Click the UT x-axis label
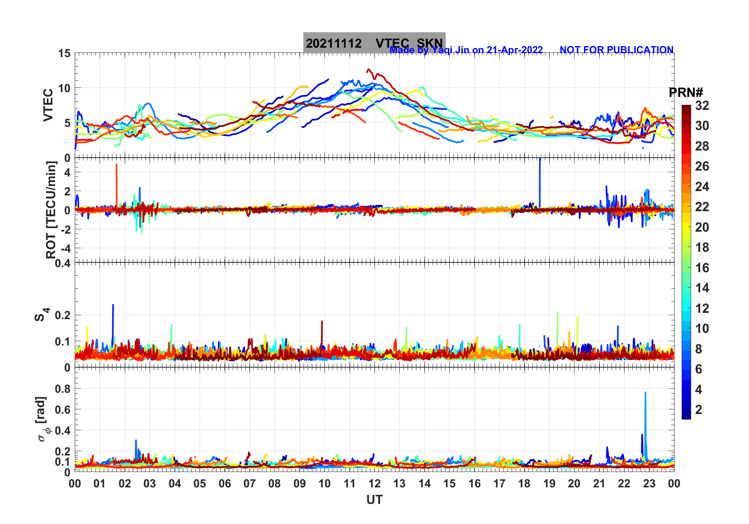Screen dimensions: 749x524 374,500
